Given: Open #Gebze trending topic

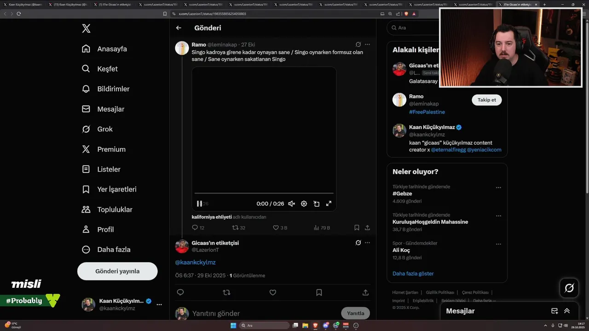Looking at the screenshot, I should [x=402, y=194].
